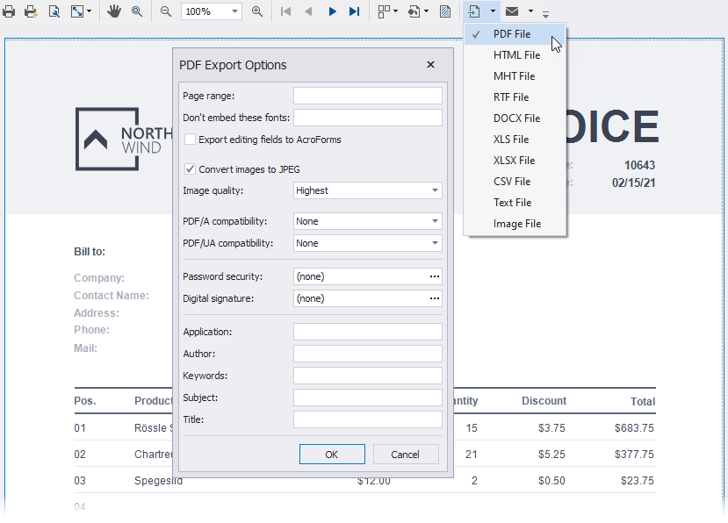Click the invoice number 10643
This screenshot has height=523, width=728.
pos(639,165)
